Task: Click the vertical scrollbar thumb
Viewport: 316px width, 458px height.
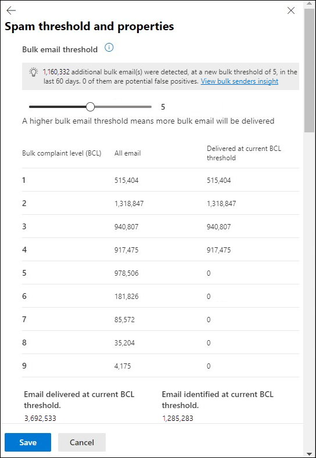Action: pos(309,70)
